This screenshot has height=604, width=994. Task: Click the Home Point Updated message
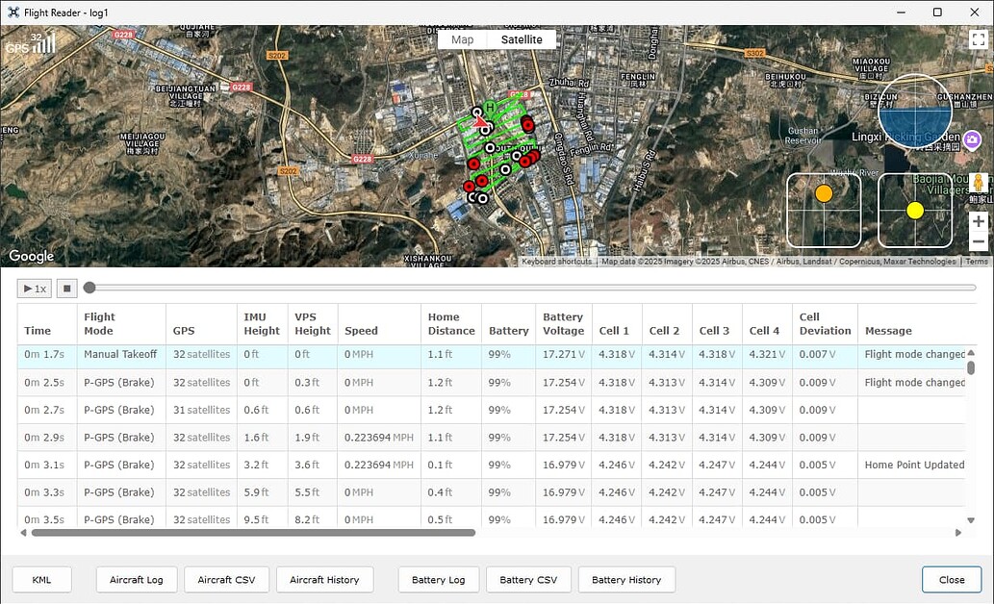tap(914, 465)
